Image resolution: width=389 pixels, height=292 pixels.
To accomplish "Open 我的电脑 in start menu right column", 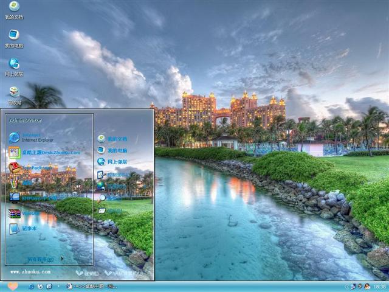I will (112, 150).
